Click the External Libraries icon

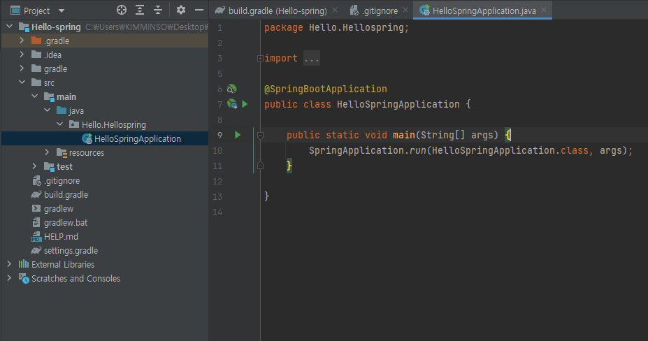point(24,264)
